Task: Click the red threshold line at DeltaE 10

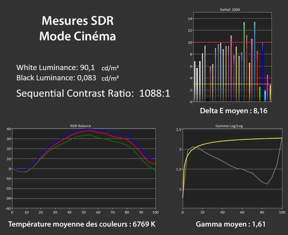Action: click(x=232, y=42)
